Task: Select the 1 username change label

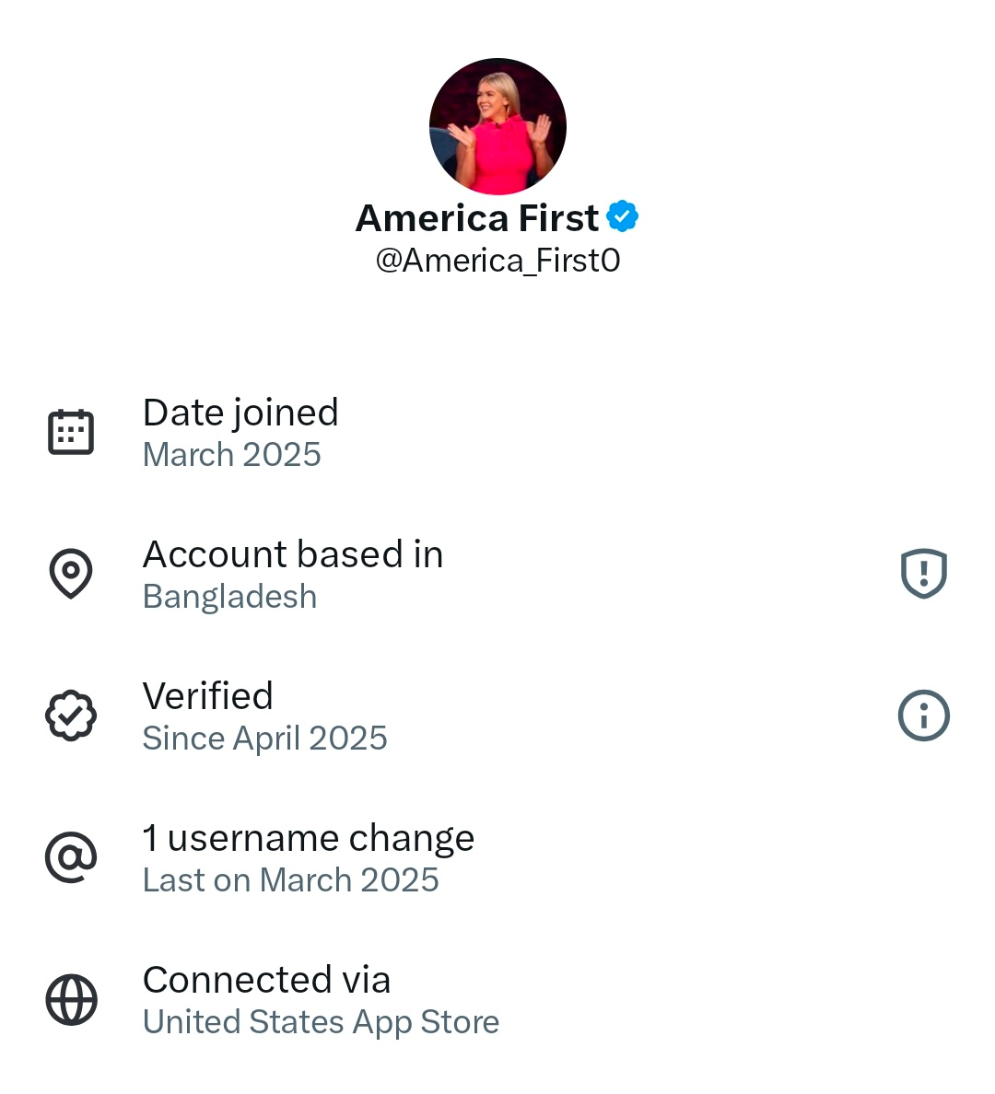Action: tap(309, 838)
